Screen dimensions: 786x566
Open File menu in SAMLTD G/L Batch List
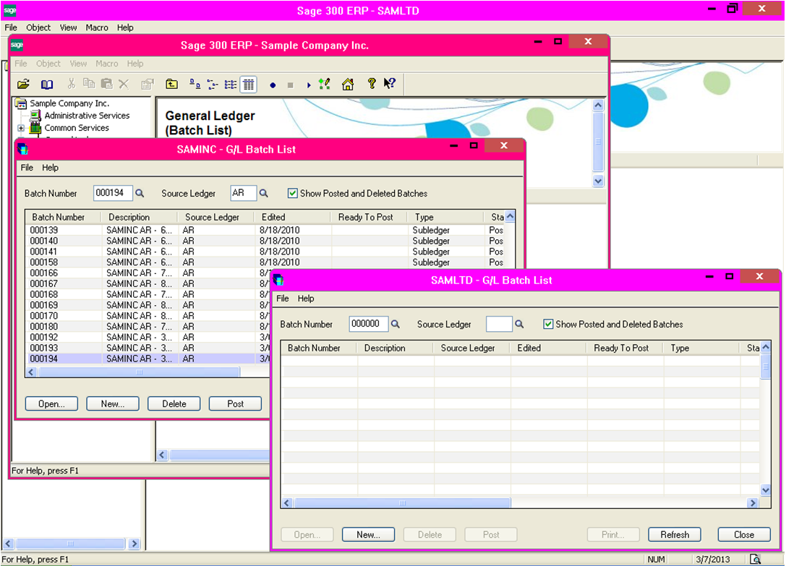pos(283,299)
